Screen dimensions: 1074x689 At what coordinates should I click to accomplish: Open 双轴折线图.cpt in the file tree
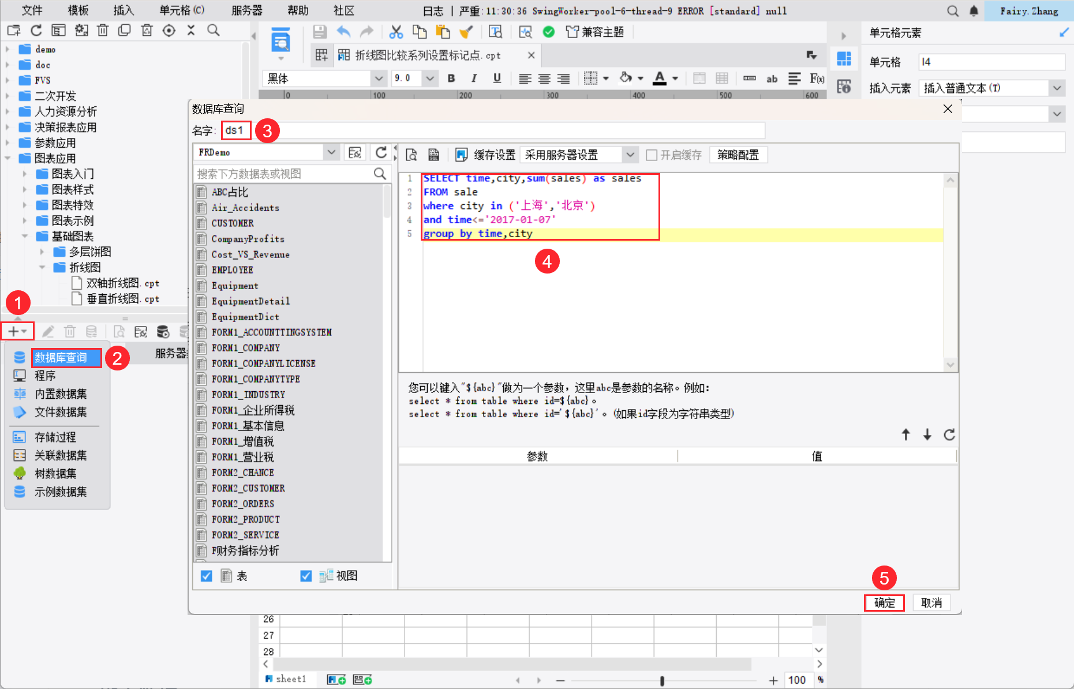tap(122, 283)
